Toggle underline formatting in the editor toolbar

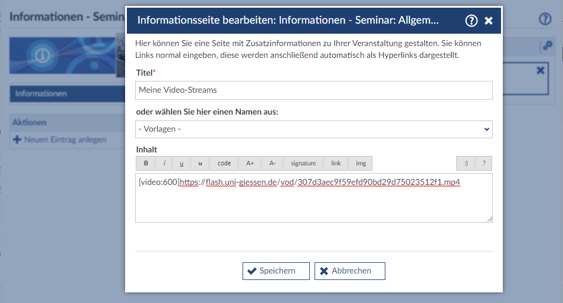(x=182, y=164)
